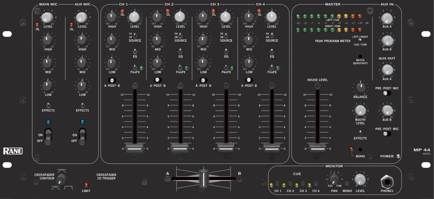Click the CH 1 CUE button
The width and height of the screenshot is (434, 199).
click(x=277, y=184)
